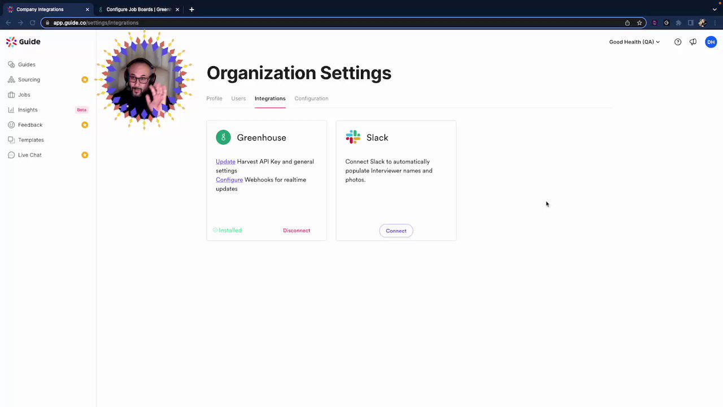Close the Company Integrations browser tab
The height and width of the screenshot is (407, 723).
pyautogui.click(x=87, y=10)
